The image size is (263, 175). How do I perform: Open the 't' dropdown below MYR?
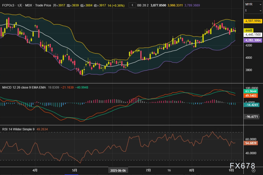coord(253,10)
